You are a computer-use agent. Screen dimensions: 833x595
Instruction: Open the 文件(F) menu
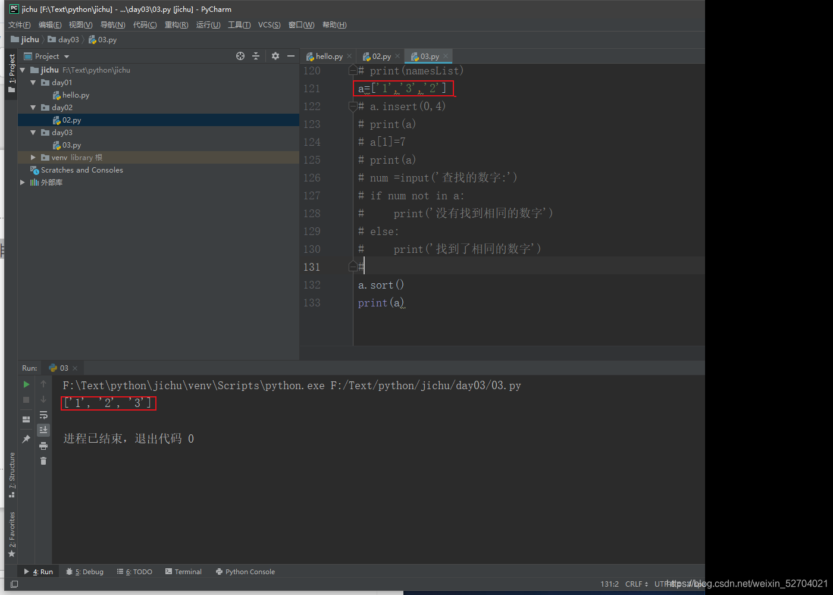pos(20,25)
